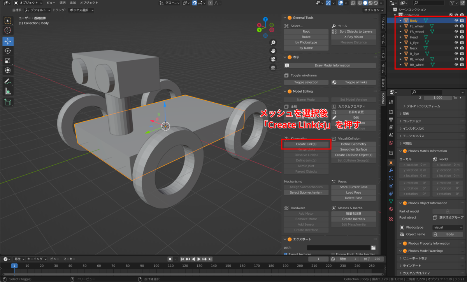Click the viewport zoom magnifier icon
This screenshot has height=282, width=467.
273,42
